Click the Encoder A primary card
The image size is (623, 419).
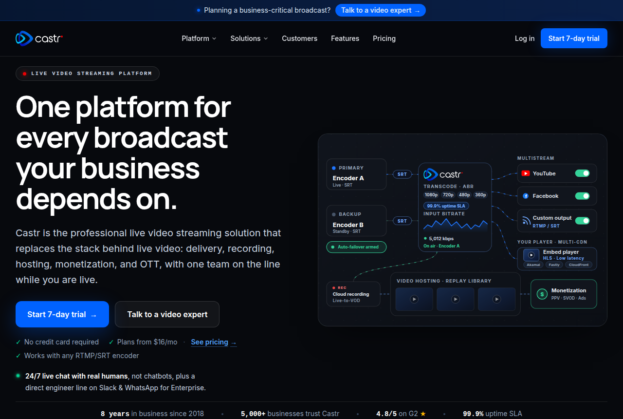coord(356,174)
